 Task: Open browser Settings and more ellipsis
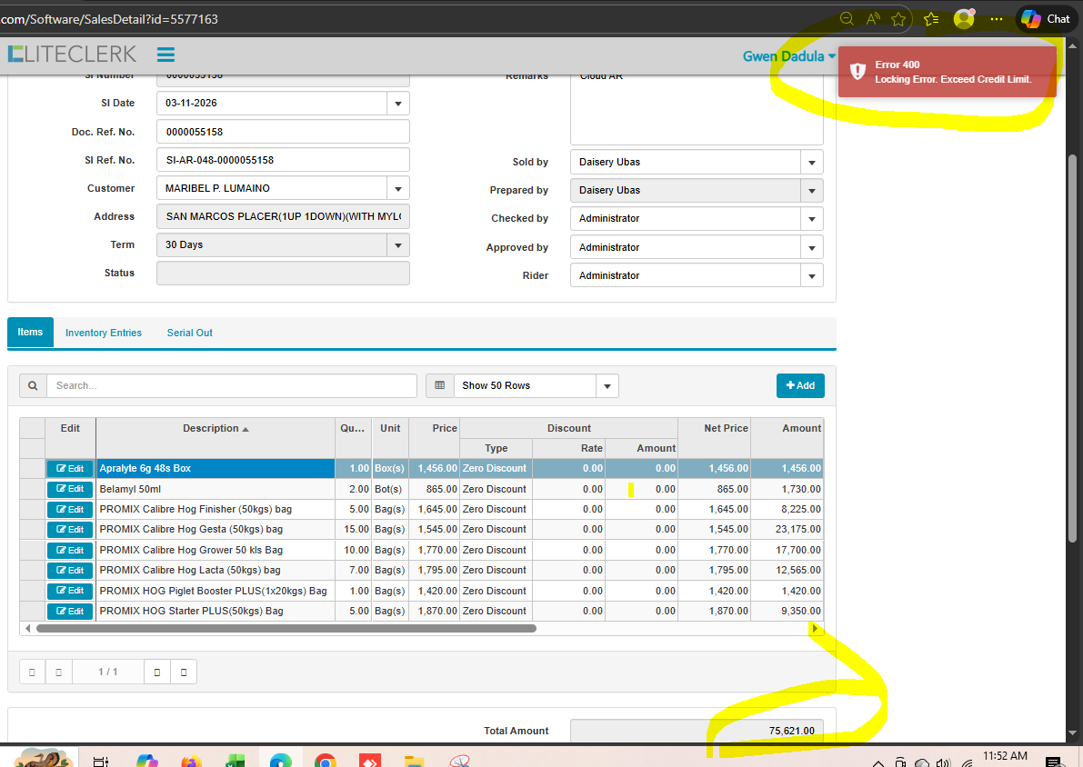click(997, 19)
